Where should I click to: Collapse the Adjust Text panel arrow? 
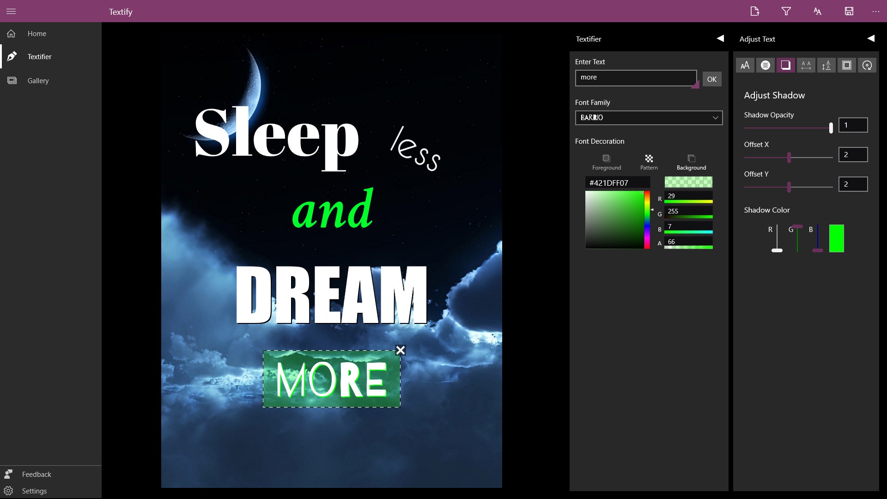tap(871, 38)
